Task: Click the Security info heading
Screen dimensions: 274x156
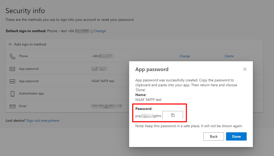Action: [25, 11]
